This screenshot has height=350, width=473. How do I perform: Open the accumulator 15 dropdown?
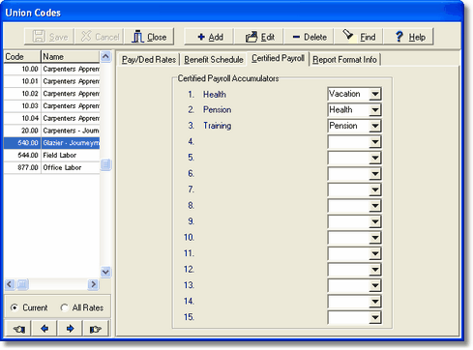[375, 318]
